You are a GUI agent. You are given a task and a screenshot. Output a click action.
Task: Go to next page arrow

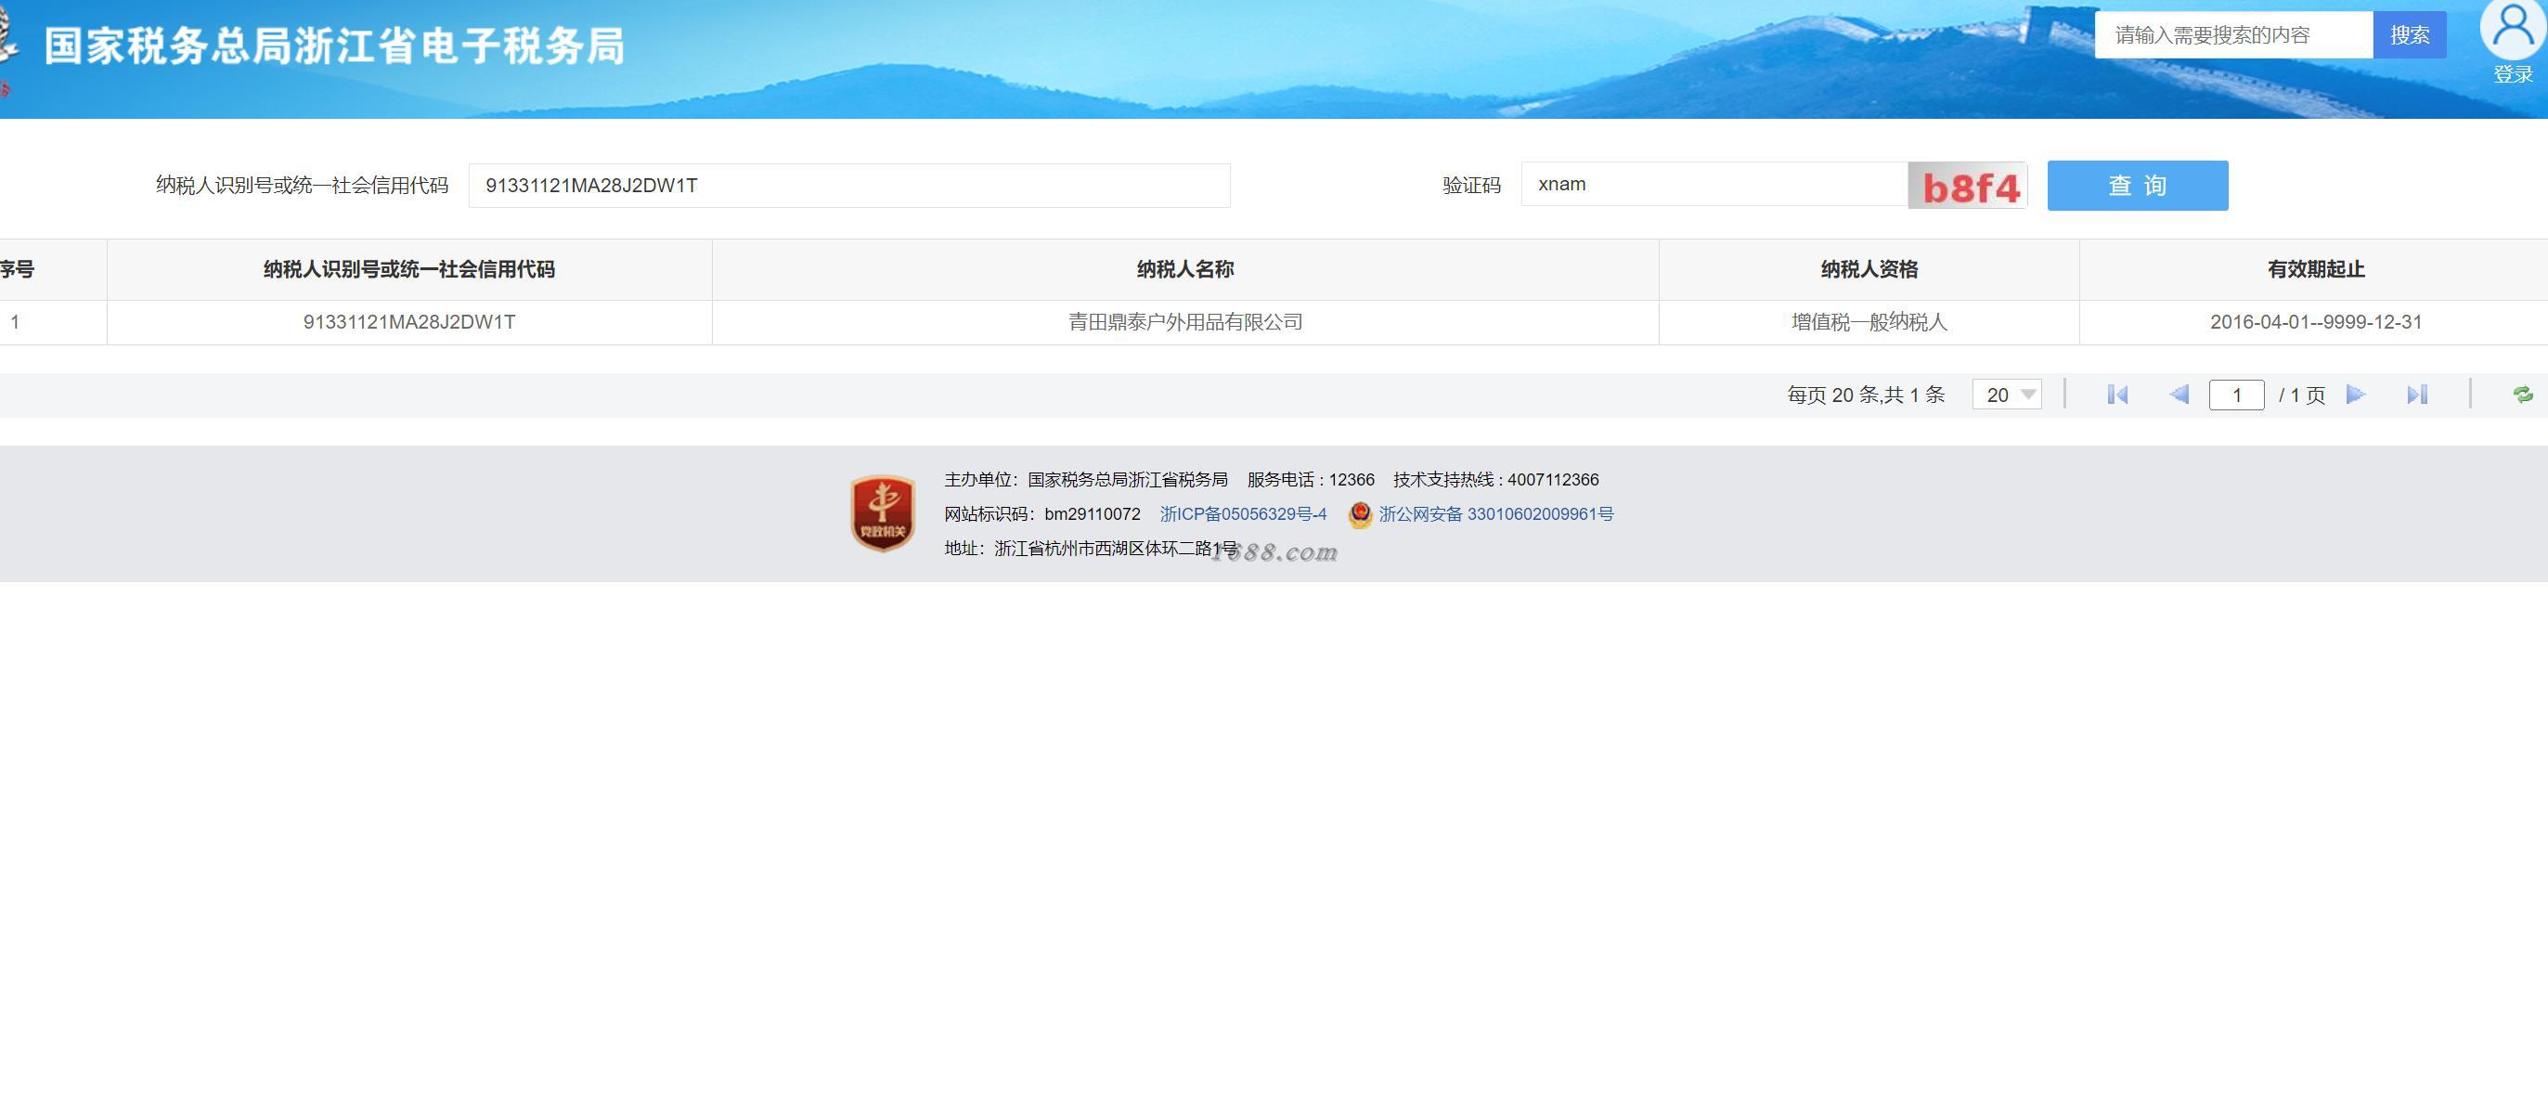pos(2355,395)
